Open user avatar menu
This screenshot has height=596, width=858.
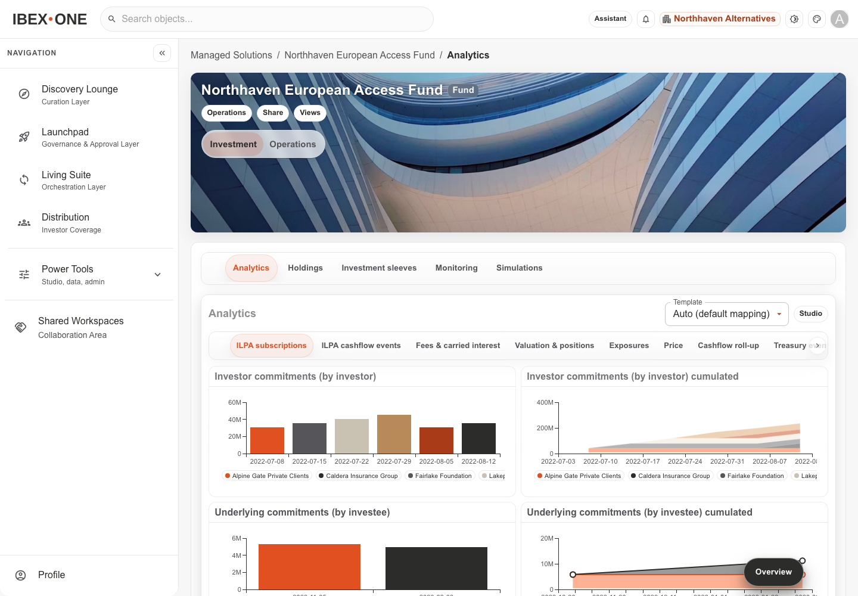840,19
